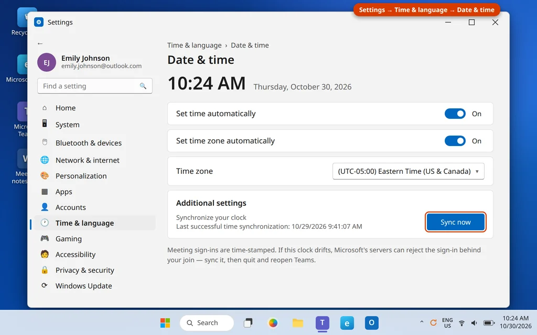Click the Network & internet globe icon
The width and height of the screenshot is (537, 335).
click(x=45, y=160)
